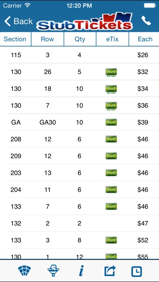Sort by eTix column header
This screenshot has height=282, width=159.
112,39
